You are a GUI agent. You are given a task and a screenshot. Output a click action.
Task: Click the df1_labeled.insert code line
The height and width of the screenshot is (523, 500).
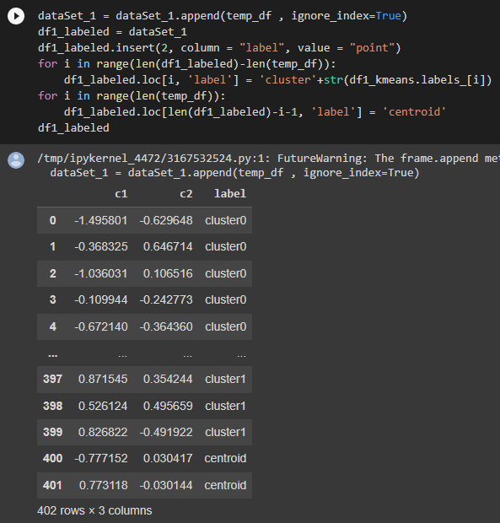click(x=219, y=48)
